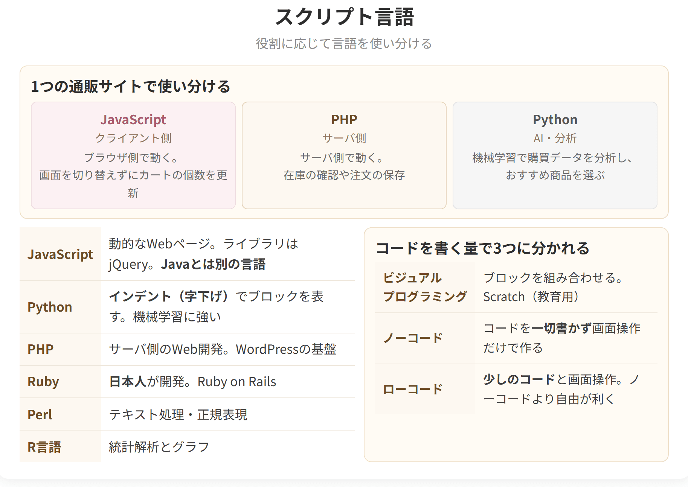Click bold text インデント（字下げ）
The height and width of the screenshot is (487, 688).
(x=169, y=297)
